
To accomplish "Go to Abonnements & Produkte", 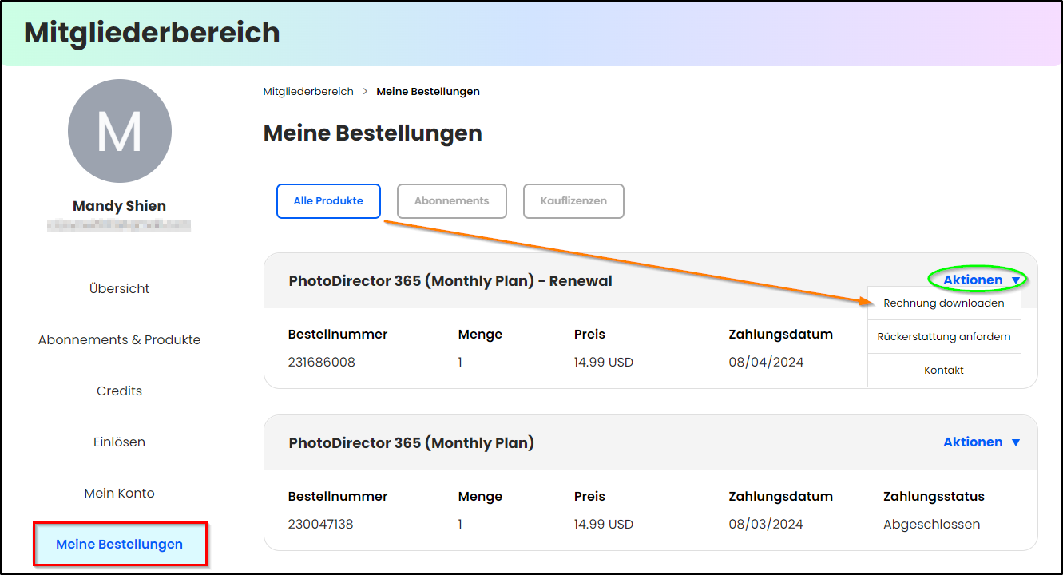I will click(120, 340).
